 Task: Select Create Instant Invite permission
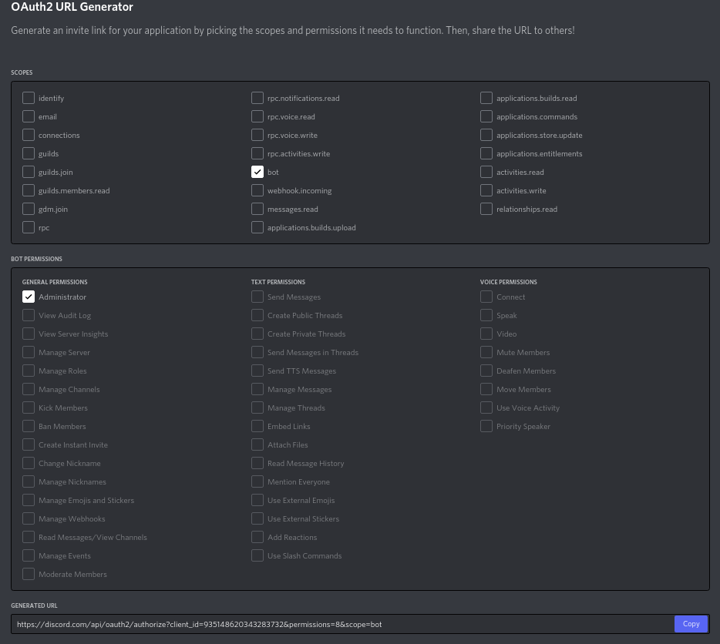pos(29,444)
